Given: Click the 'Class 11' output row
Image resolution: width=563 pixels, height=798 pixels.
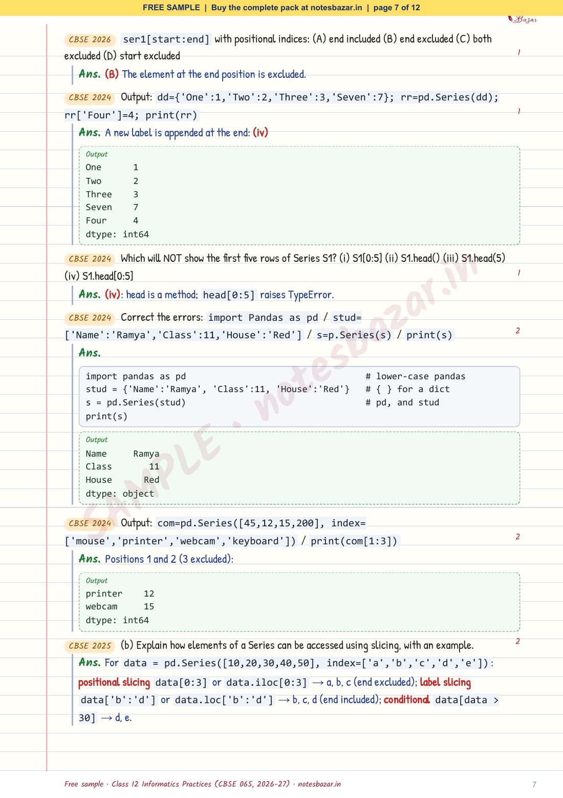Looking at the screenshot, I should (x=122, y=467).
